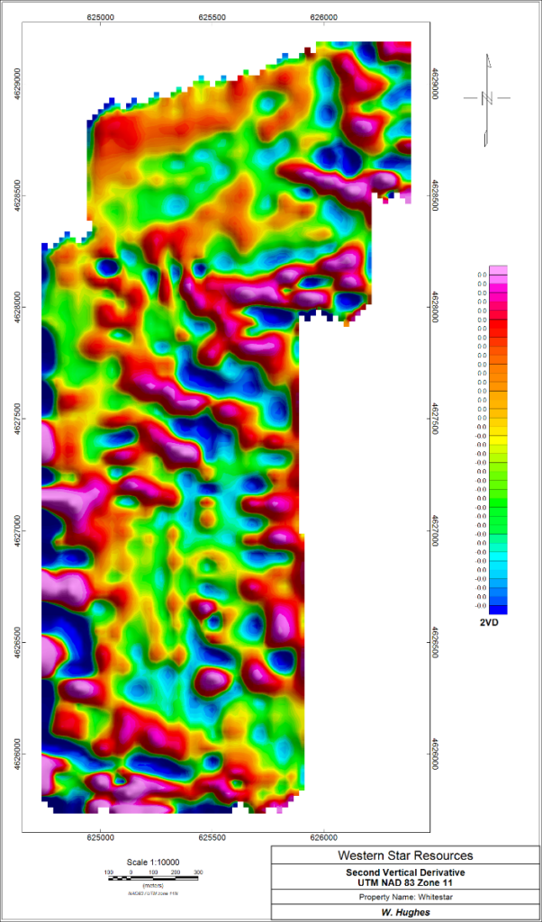Click the 4629000 northing label on the left axis
This screenshot has width=542, height=922.
16,84
